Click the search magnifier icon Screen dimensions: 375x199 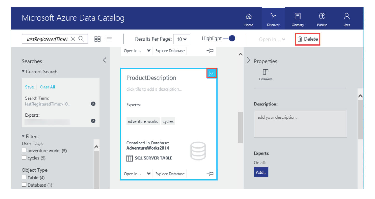[x=81, y=39]
